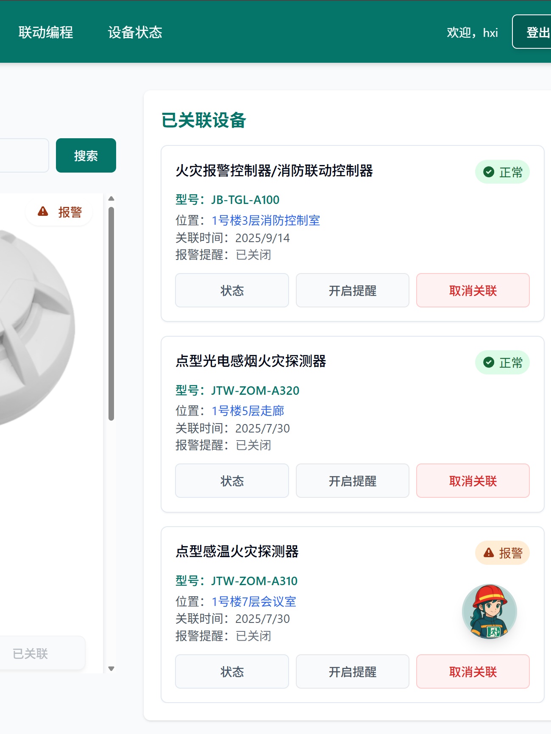Image resolution: width=551 pixels, height=734 pixels.
Task: Open location link 1号楼3层消防控制室
Action: click(266, 220)
